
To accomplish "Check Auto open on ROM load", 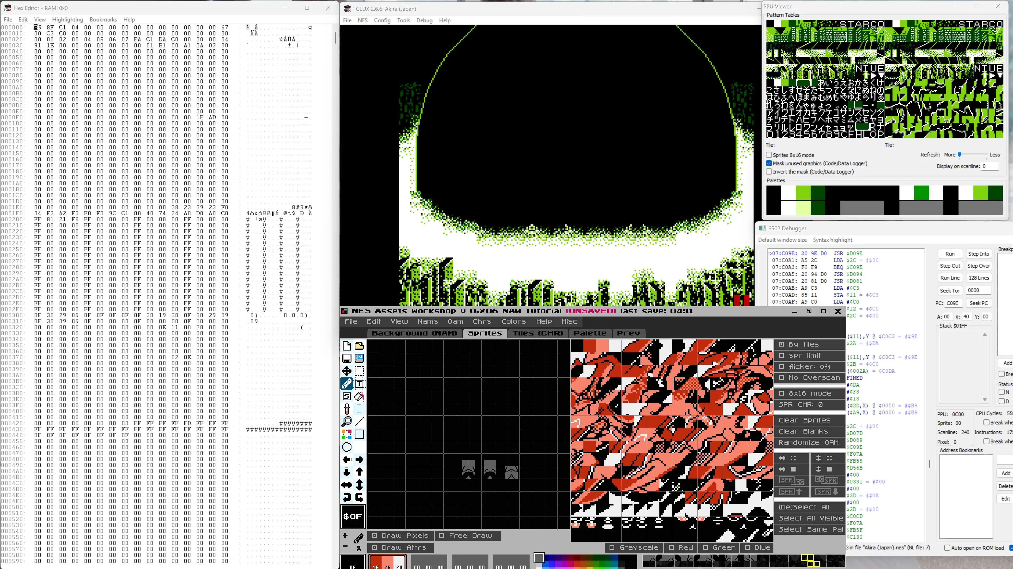I will pyautogui.click(x=947, y=548).
